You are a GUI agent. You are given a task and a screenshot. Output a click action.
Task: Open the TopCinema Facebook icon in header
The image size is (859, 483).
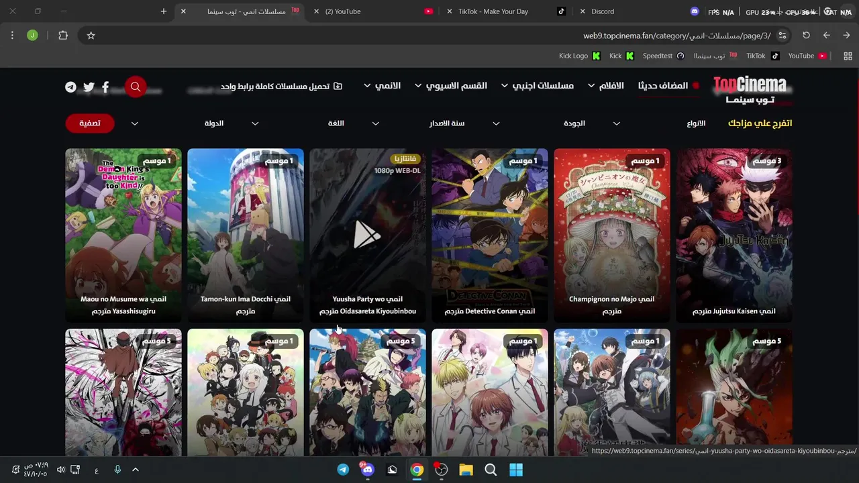[x=105, y=87]
